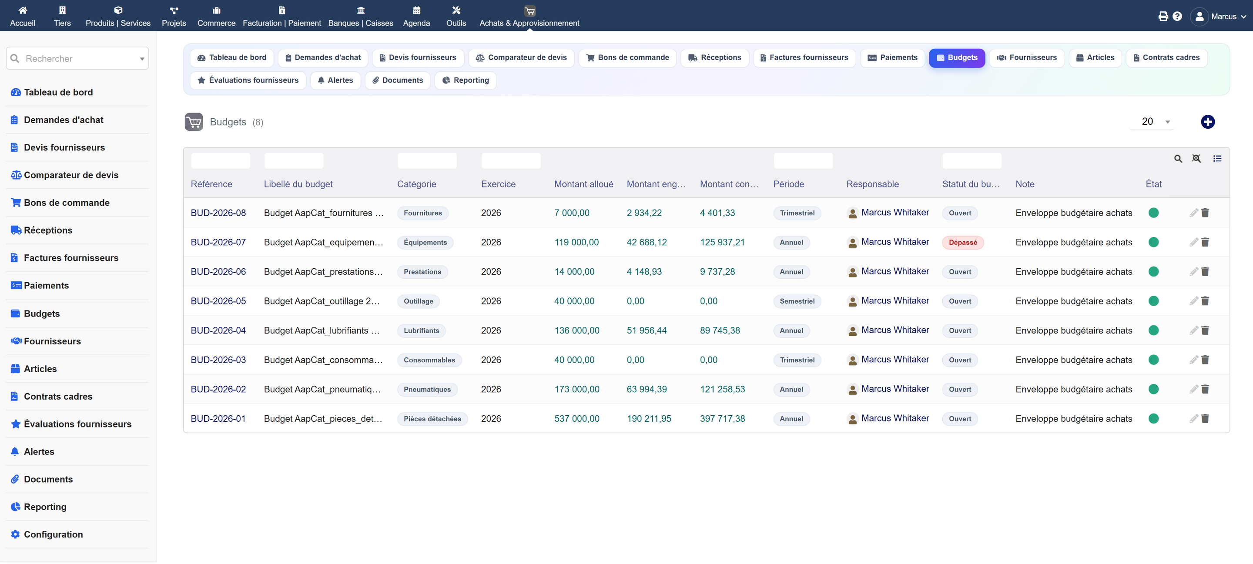
Task: Open the BUD-2026-04 reference link
Action: pos(218,330)
